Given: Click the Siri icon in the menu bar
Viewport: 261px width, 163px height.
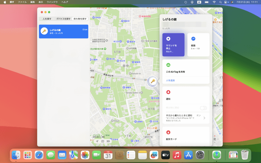Looking at the screenshot, I should coord(232,2).
